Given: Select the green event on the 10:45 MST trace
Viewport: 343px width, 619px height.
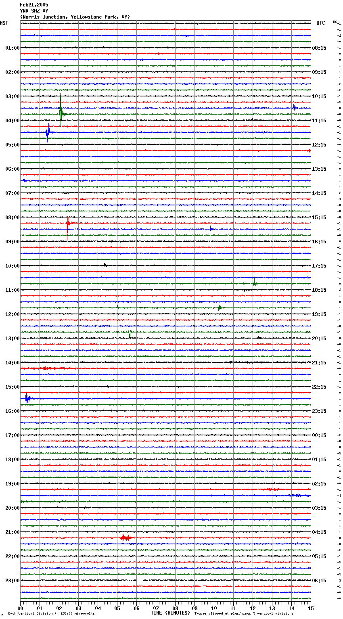Looking at the screenshot, I should (254, 283).
